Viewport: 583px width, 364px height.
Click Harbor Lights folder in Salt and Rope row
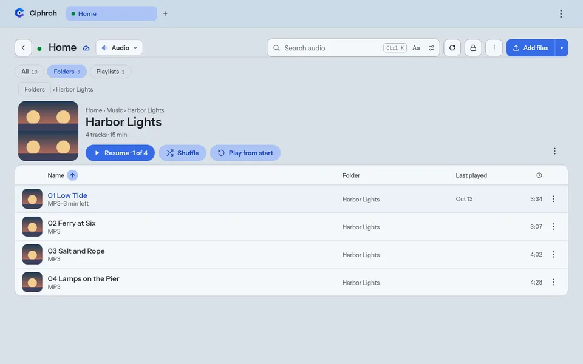pyautogui.click(x=361, y=255)
